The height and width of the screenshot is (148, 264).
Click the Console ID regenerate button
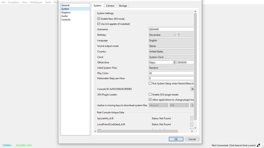pyautogui.click(x=192, y=89)
